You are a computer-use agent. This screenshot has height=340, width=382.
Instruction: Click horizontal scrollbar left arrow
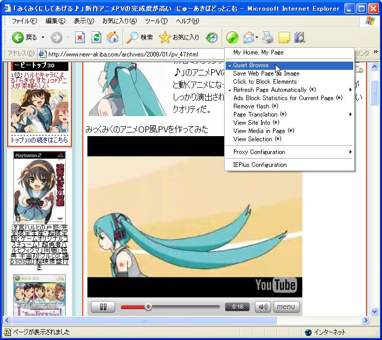click(x=7, y=320)
